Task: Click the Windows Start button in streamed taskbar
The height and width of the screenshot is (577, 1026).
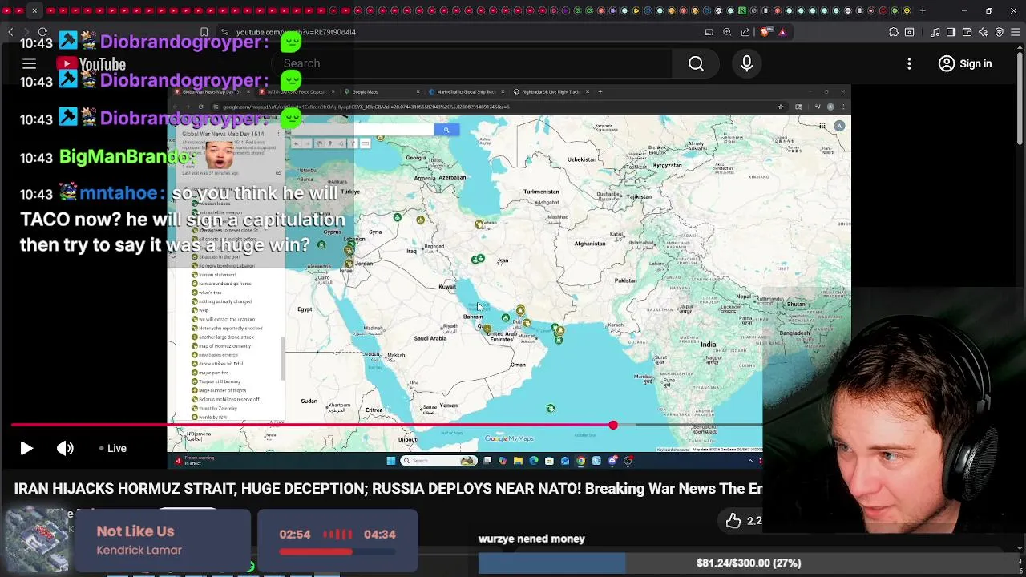Action: [x=391, y=461]
